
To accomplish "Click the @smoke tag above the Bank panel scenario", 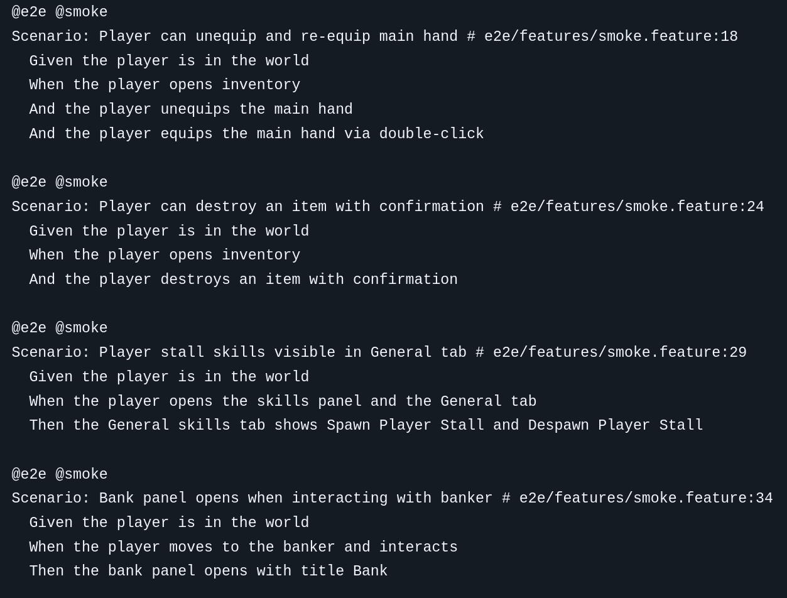I will (x=81, y=474).
